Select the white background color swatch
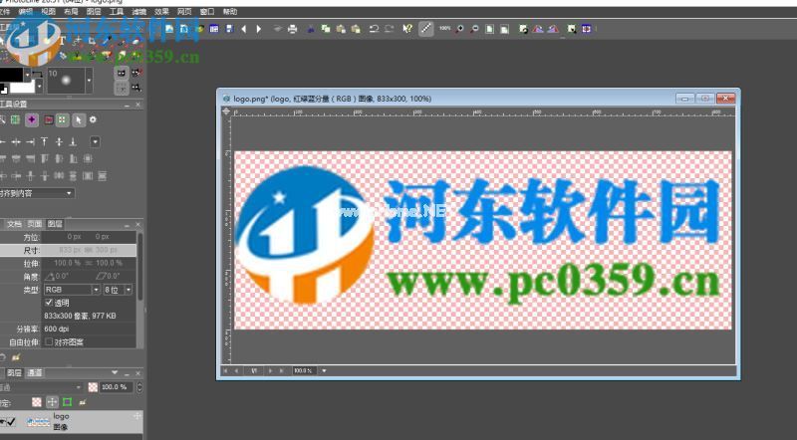Image resolution: width=797 pixels, height=440 pixels. click(22, 88)
